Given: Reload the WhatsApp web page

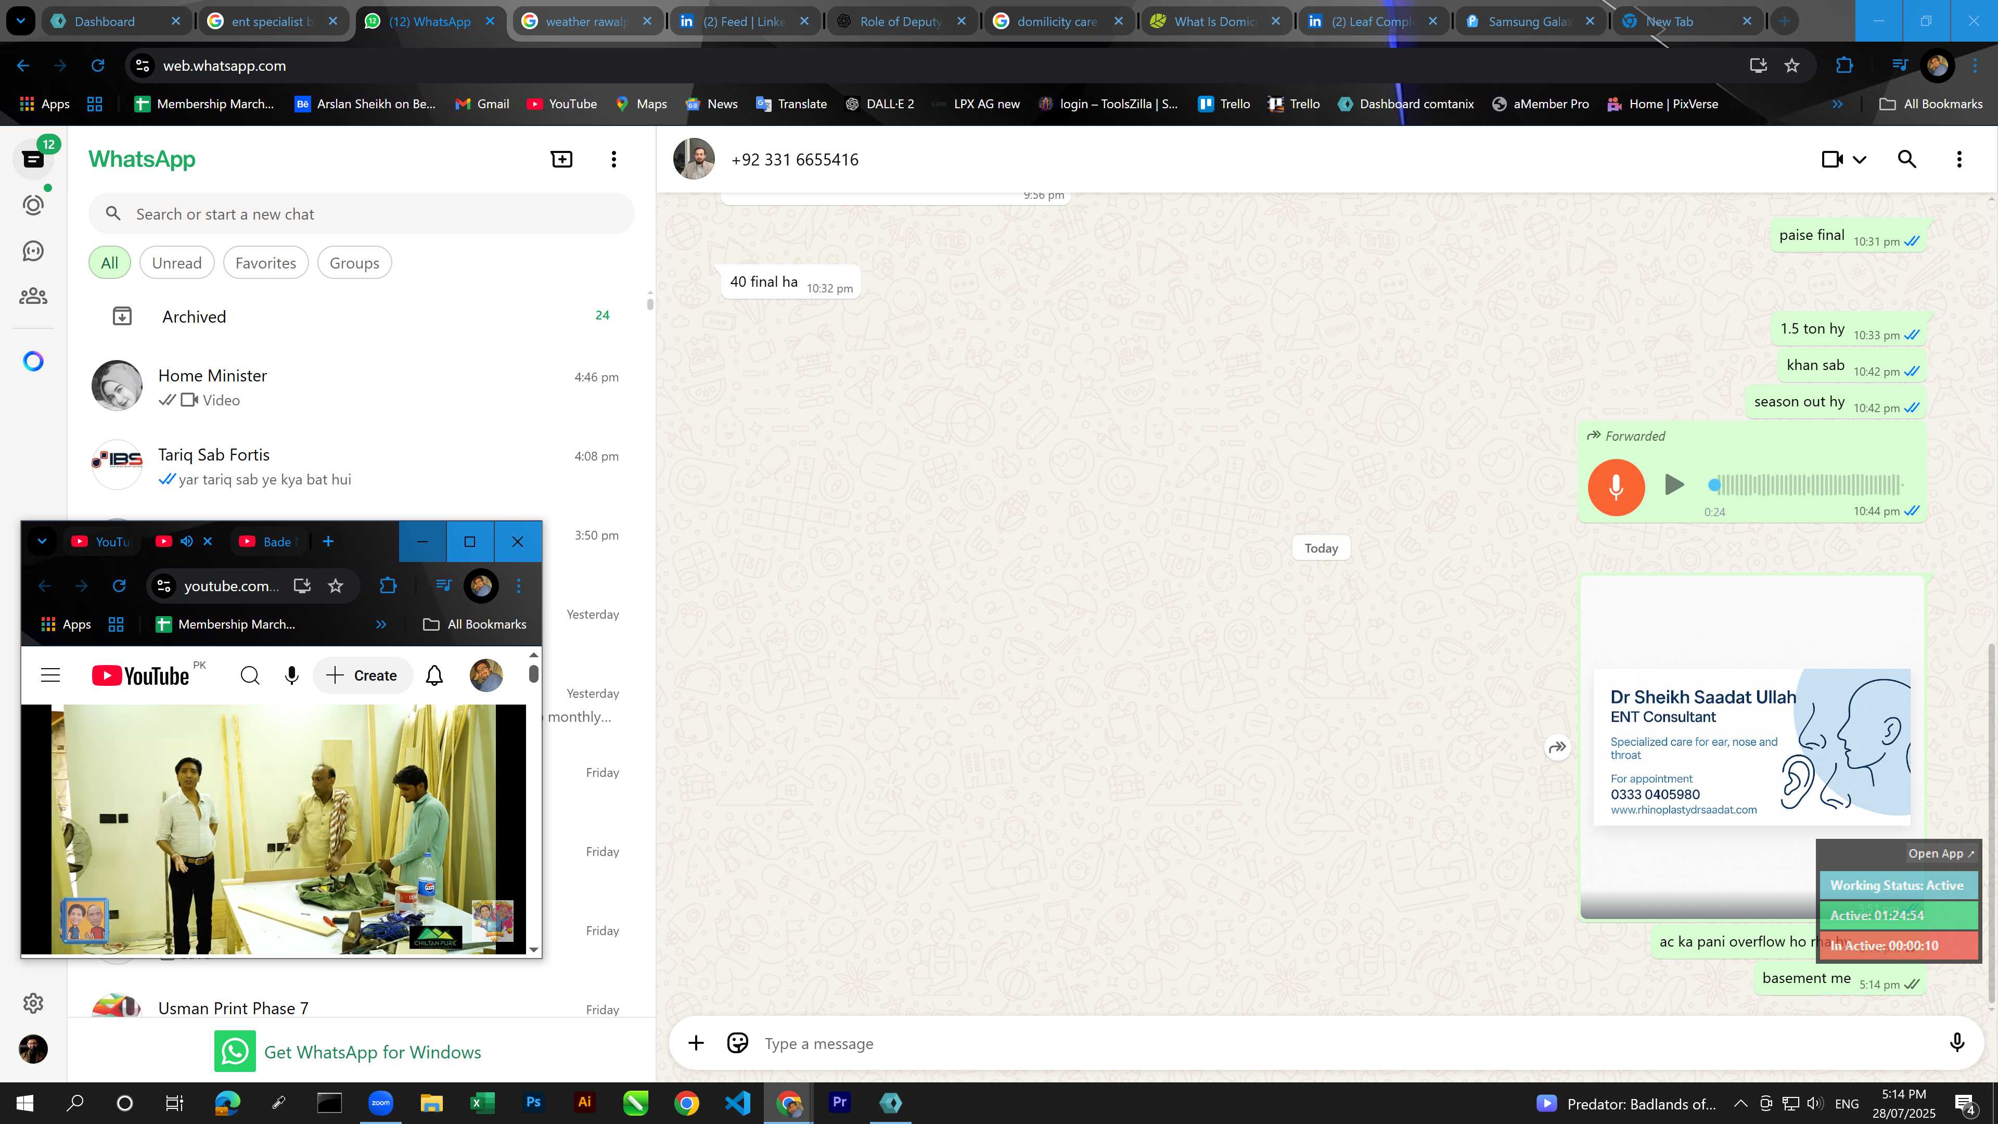Looking at the screenshot, I should (98, 66).
